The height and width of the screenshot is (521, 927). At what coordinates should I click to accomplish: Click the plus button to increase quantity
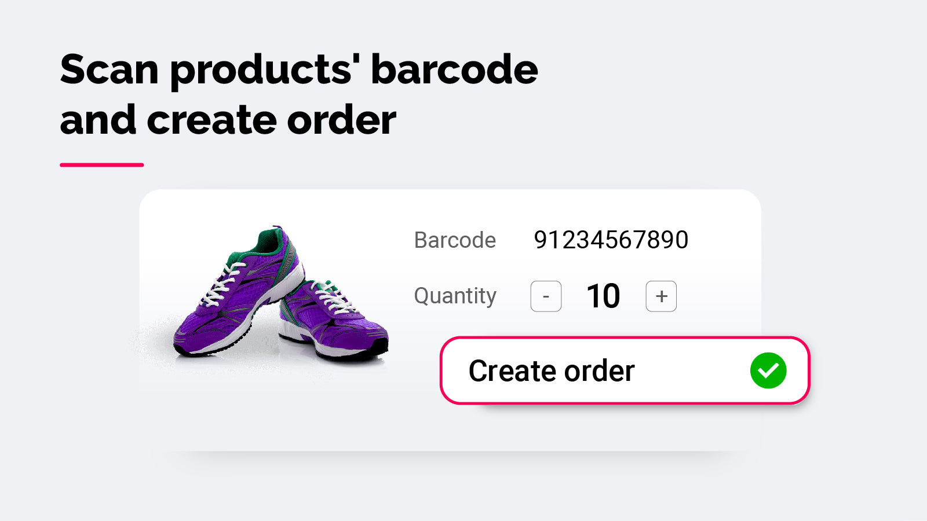pyautogui.click(x=660, y=296)
